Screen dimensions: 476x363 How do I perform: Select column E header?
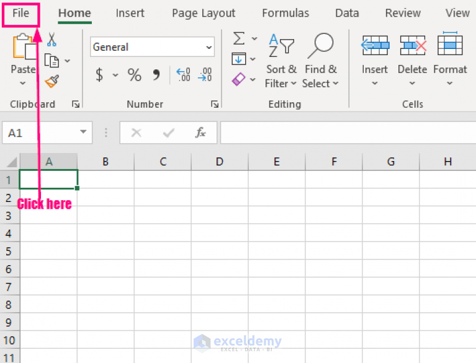pyautogui.click(x=277, y=162)
